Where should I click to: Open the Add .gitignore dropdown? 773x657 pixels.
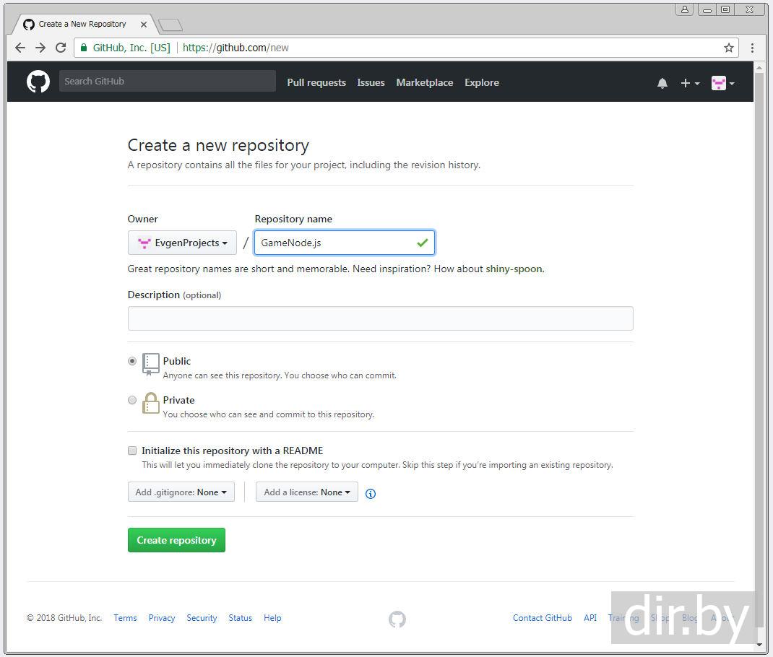coord(181,492)
